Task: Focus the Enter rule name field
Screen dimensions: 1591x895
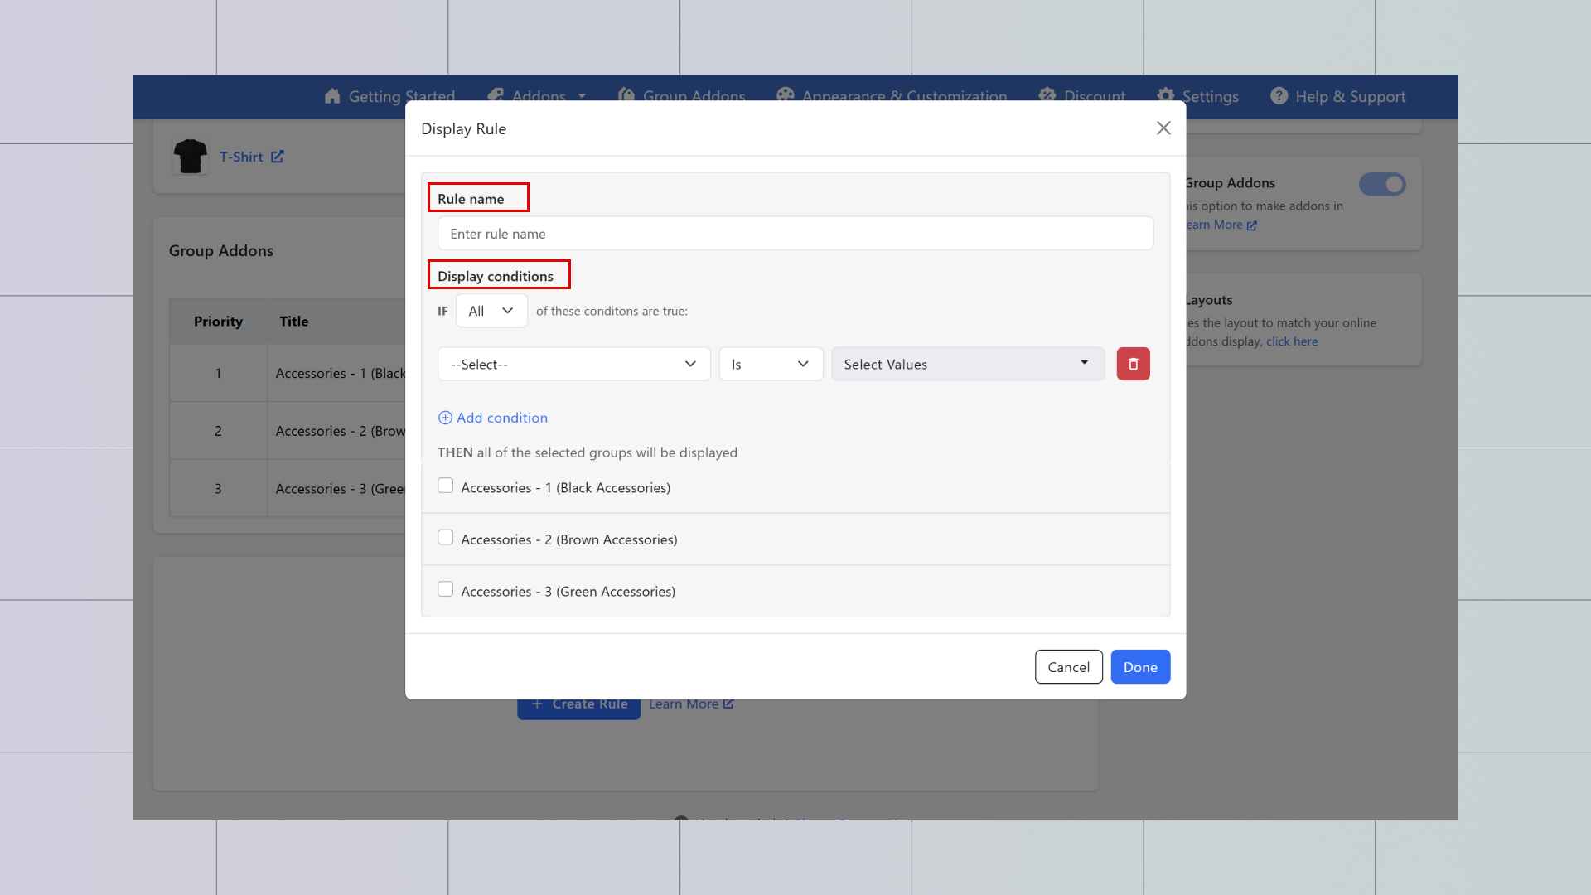Action: (795, 234)
